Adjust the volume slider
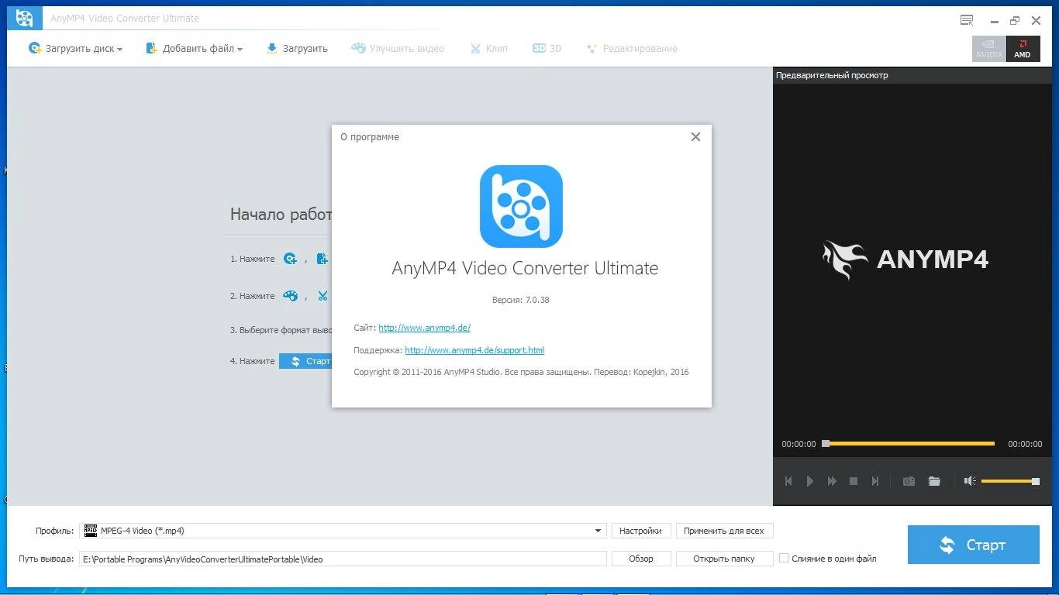Image resolution: width=1059 pixels, height=595 pixels. 1010,481
